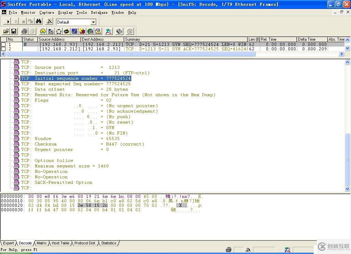The height and width of the screenshot is (254, 351).
Task: Click the status bar capture status icon
Action: 248,250
